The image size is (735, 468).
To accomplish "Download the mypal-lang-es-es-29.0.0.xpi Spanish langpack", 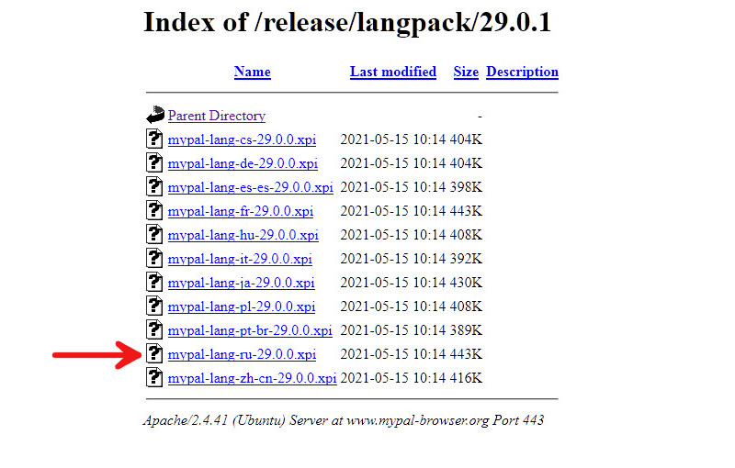I will click(x=250, y=187).
